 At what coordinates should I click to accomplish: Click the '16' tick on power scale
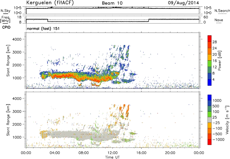tap(214, 61)
